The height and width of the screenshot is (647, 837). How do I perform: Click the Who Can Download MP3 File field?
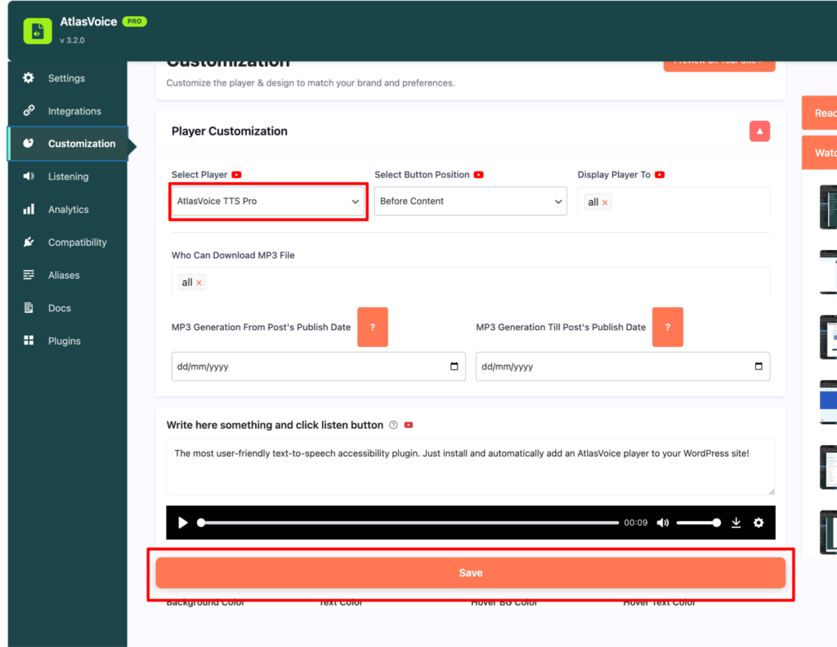470,282
